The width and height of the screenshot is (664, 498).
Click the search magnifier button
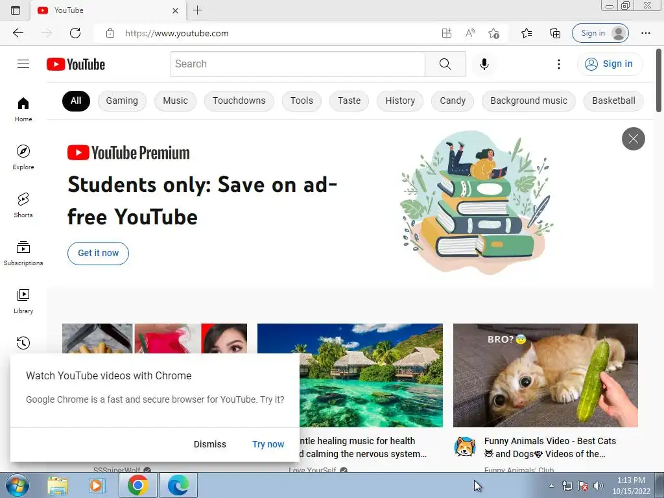(445, 64)
